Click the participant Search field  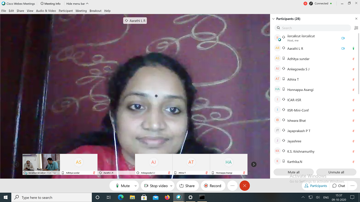click(312, 28)
